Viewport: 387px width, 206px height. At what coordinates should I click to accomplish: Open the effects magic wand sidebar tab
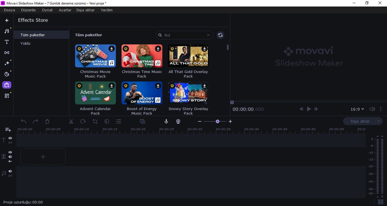click(x=7, y=63)
